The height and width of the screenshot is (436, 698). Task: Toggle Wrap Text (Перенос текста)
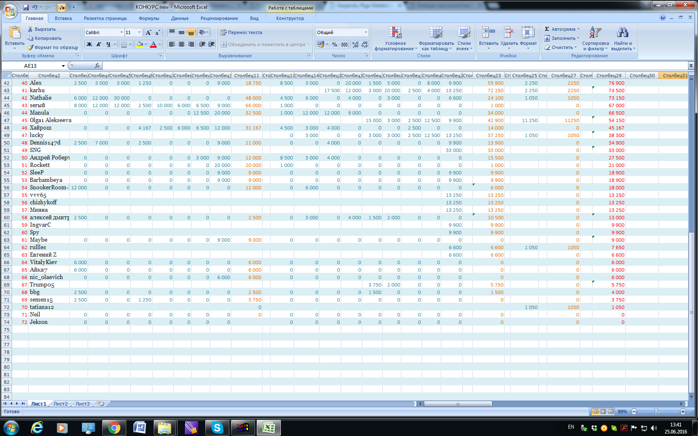[241, 32]
